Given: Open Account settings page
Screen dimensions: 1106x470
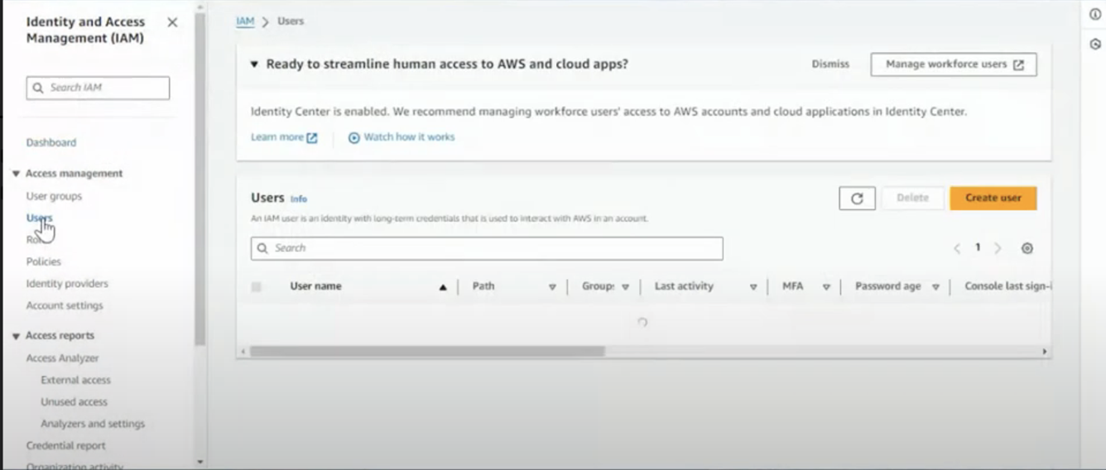Looking at the screenshot, I should (x=65, y=305).
